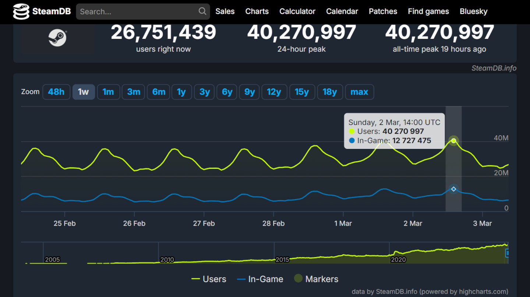Open Find games menu
530x297 pixels.
(428, 11)
